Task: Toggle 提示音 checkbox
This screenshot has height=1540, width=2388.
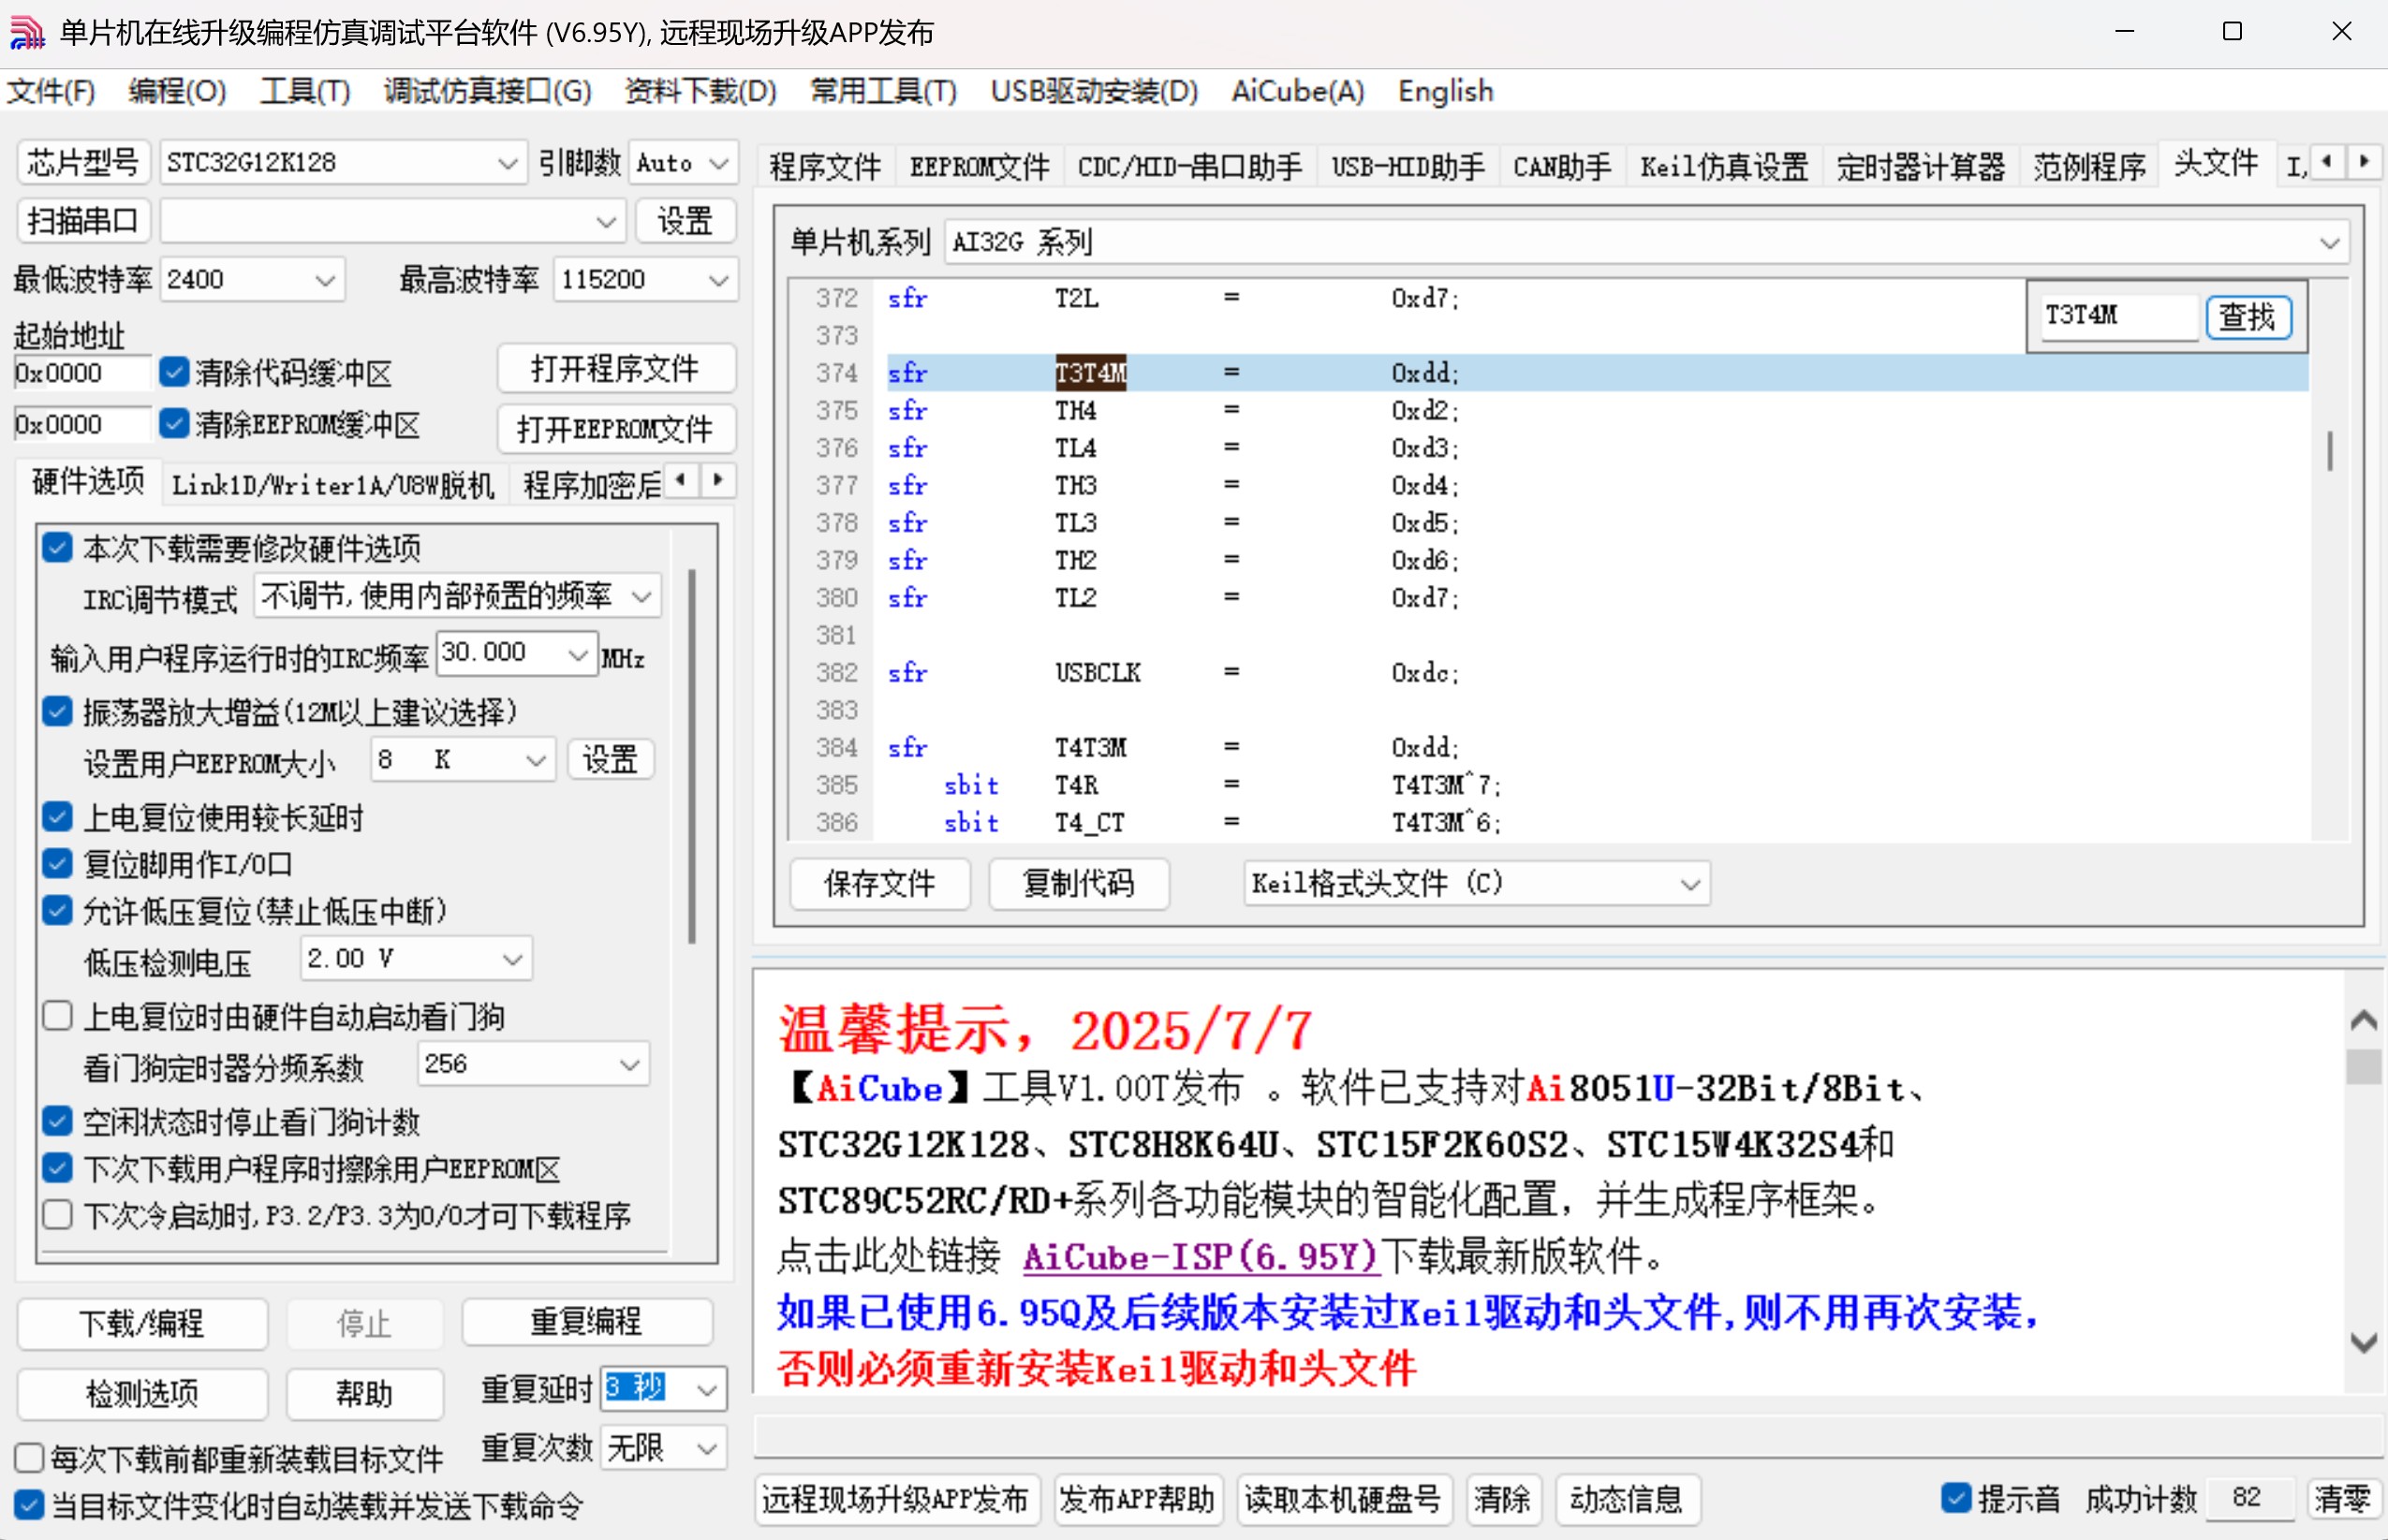Action: 1956,1498
